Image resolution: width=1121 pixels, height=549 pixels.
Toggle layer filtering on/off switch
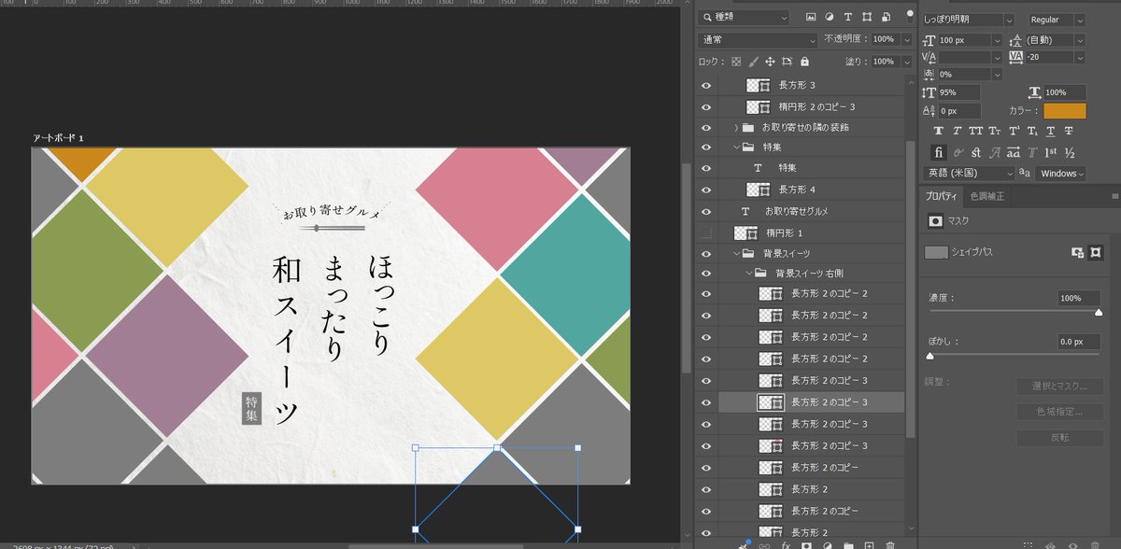click(x=911, y=16)
